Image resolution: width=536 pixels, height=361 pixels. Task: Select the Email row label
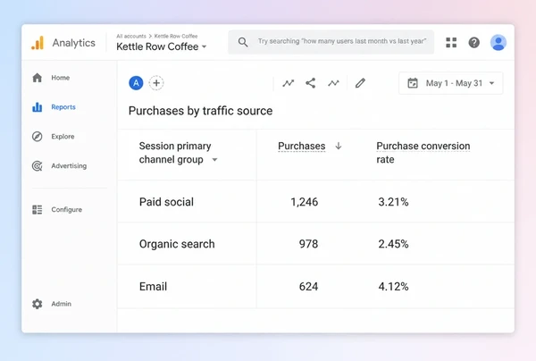153,287
